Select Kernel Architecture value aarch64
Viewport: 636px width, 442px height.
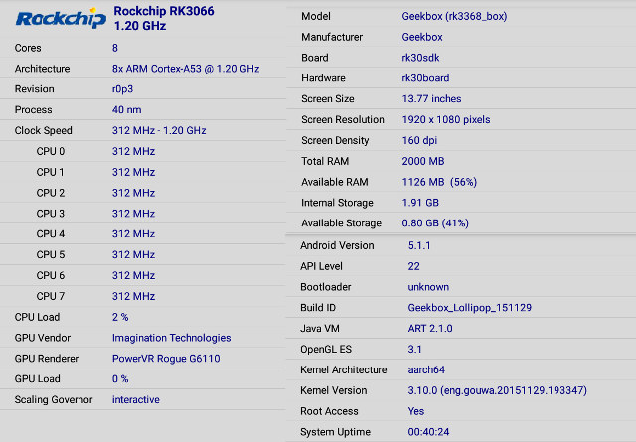click(x=426, y=369)
